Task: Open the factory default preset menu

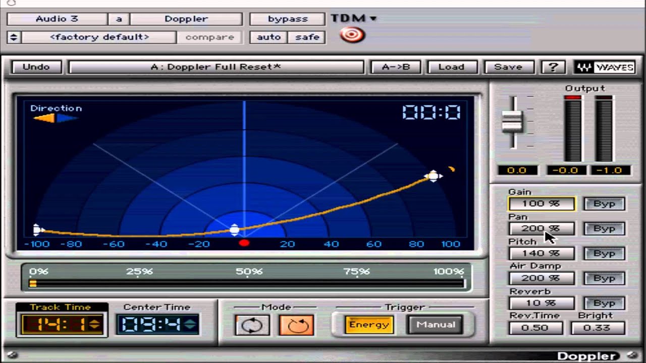Action: (x=99, y=37)
